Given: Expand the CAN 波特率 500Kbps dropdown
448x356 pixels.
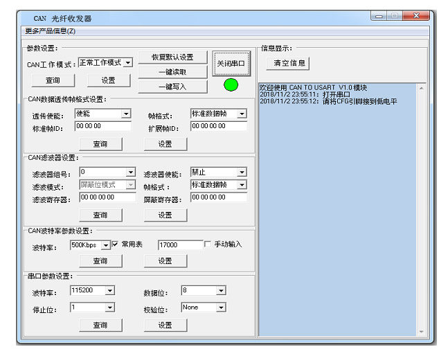Looking at the screenshot, I should tap(106, 244).
